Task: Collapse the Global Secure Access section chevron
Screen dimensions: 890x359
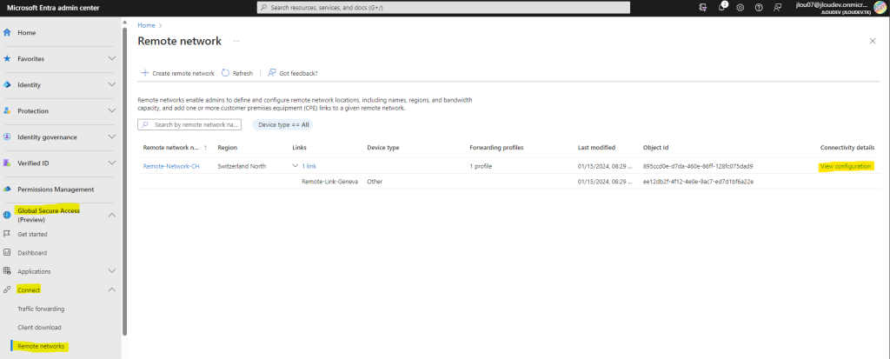Action: click(112, 216)
